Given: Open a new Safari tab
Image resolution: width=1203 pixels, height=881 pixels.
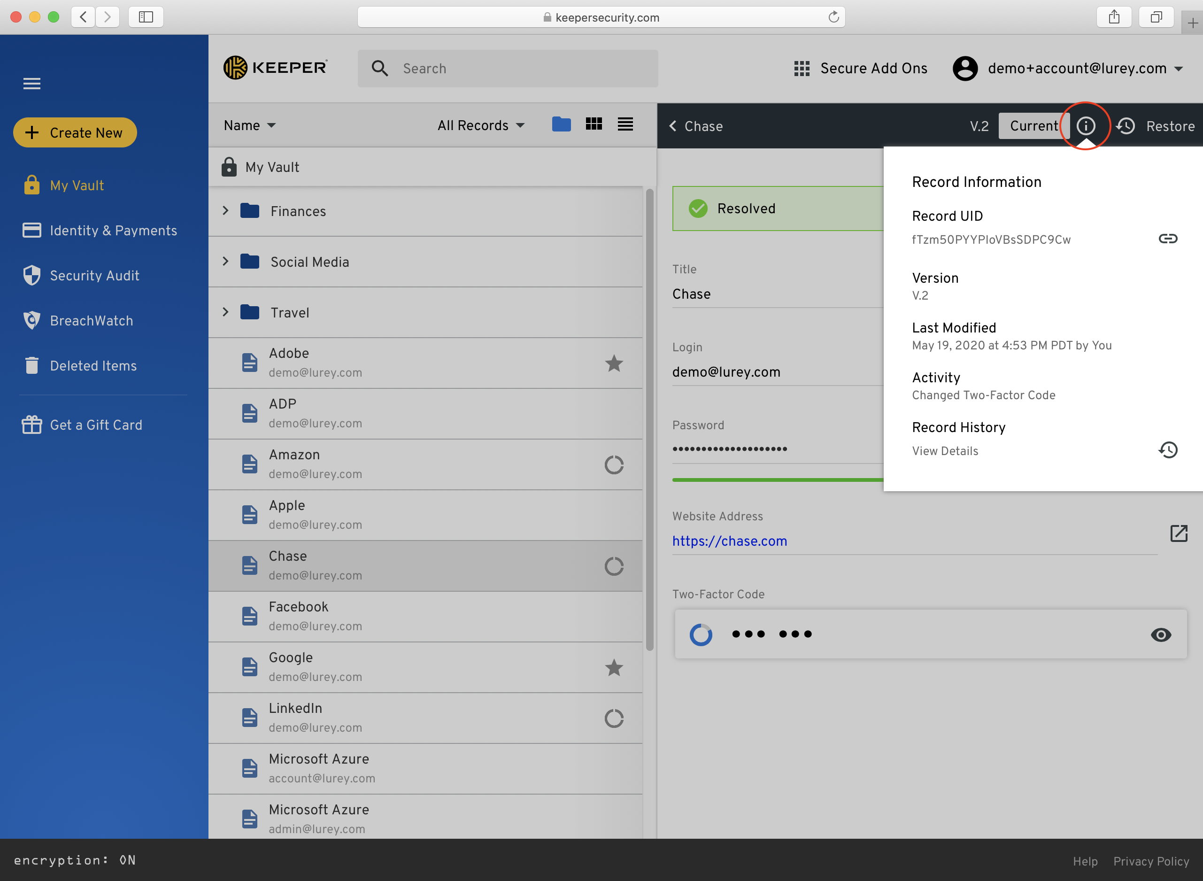Looking at the screenshot, I should [1192, 23].
